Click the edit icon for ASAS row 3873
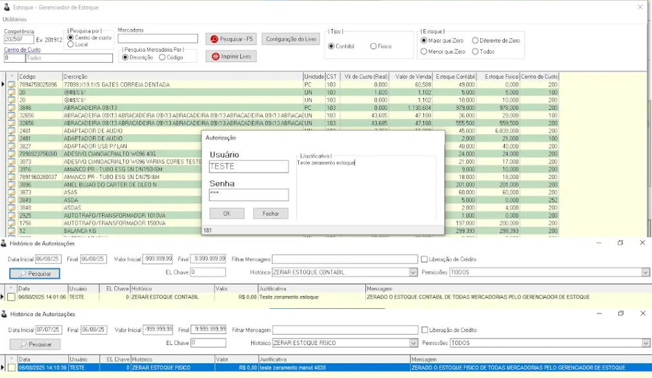 click(x=12, y=193)
